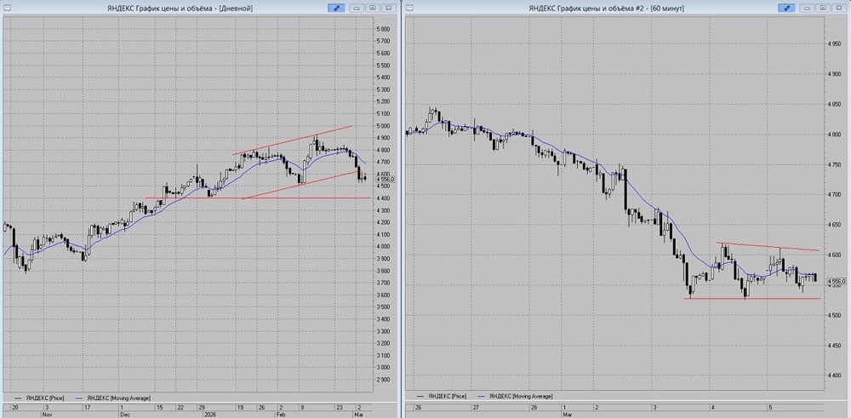Select the horizontal red support line on the 60-minute chart
Image resolution: width=851 pixels, height=418 pixels.
pos(752,299)
